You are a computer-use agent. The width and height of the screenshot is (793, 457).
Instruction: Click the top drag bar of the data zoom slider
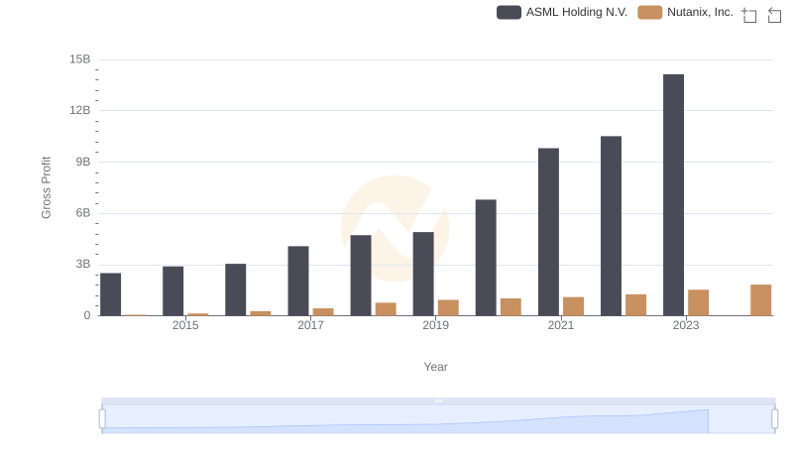[x=438, y=400]
